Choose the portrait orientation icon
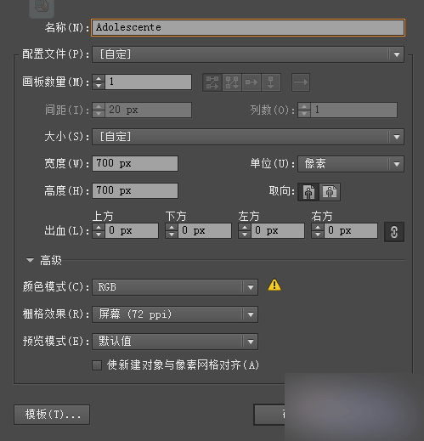 pyautogui.click(x=308, y=192)
